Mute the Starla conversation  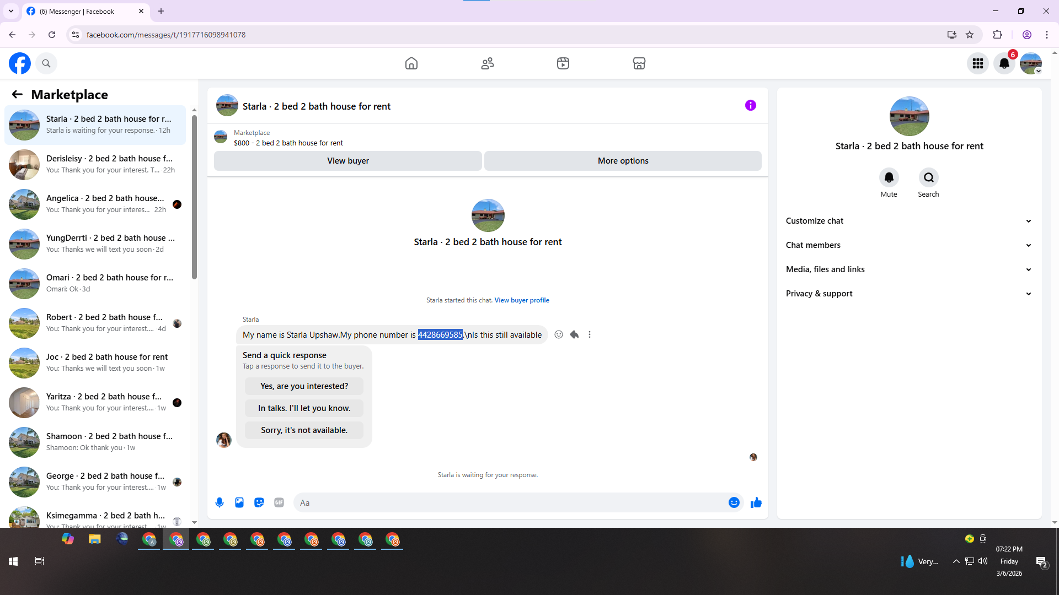tap(889, 178)
